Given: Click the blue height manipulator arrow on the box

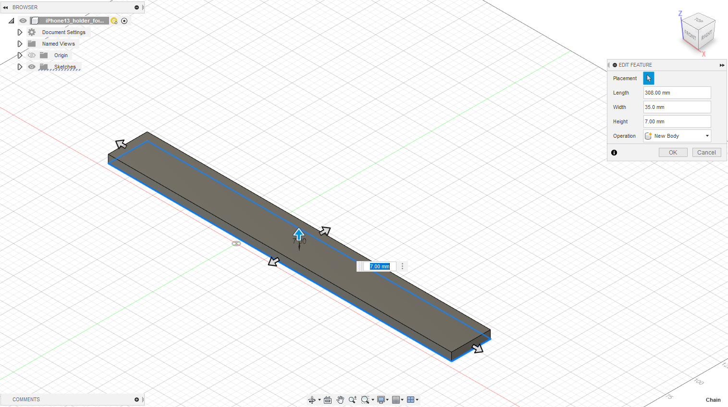Looking at the screenshot, I should (299, 234).
